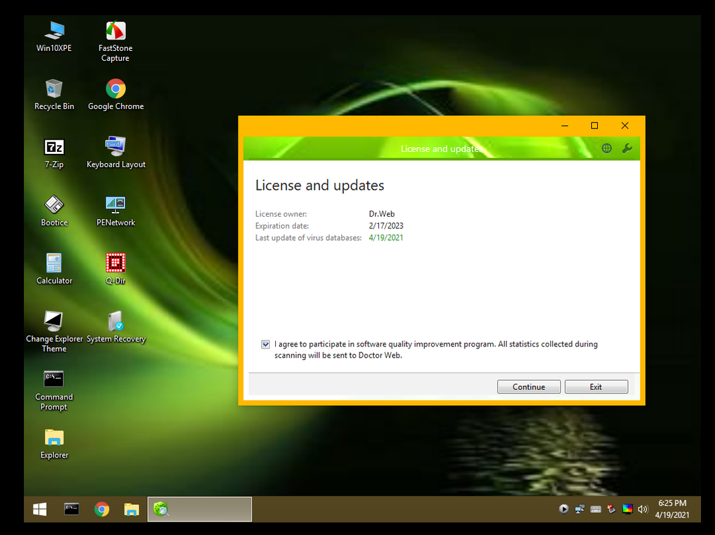Open Change Explorer Theme shortcut
Screen dimensions: 715x535
(x=54, y=332)
